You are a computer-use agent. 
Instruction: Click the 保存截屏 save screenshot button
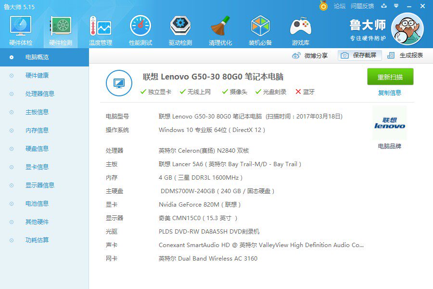click(359, 55)
